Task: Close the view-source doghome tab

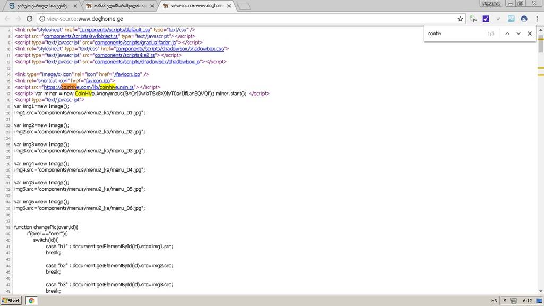Action: [x=229, y=6]
